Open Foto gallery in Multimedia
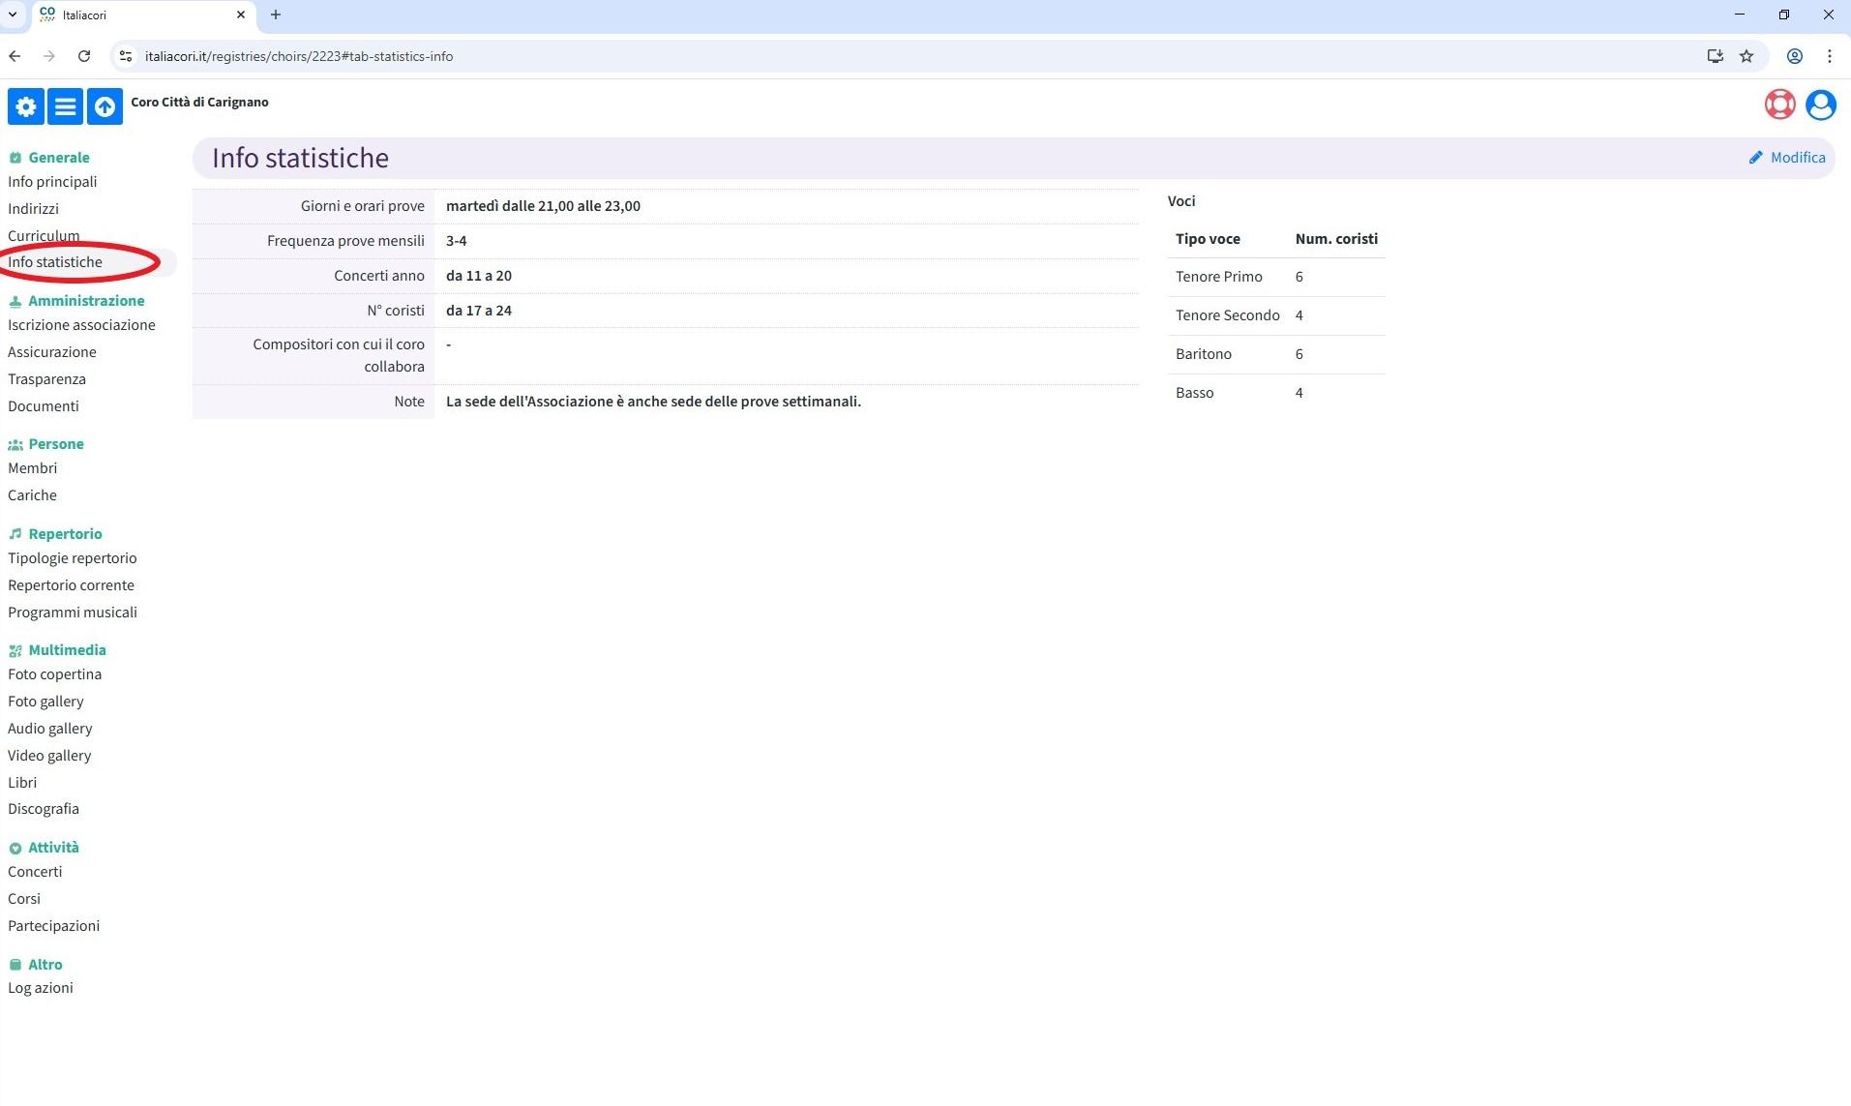 [45, 702]
